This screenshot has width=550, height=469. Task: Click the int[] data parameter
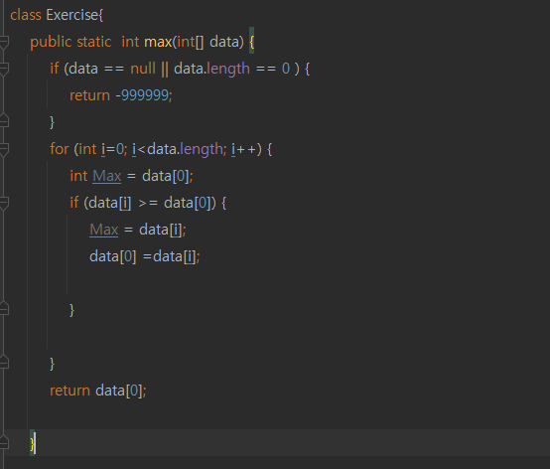coord(210,42)
